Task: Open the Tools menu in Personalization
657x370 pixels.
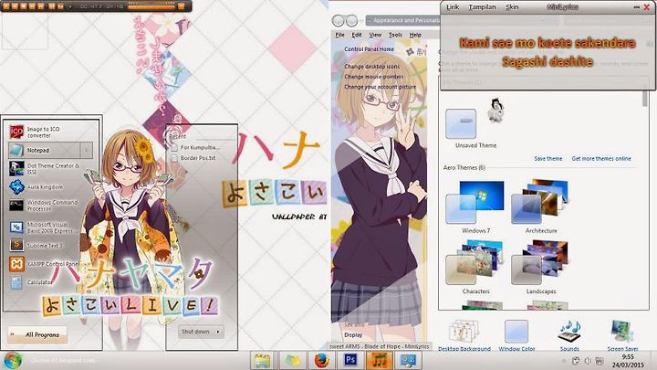Action: [x=395, y=35]
